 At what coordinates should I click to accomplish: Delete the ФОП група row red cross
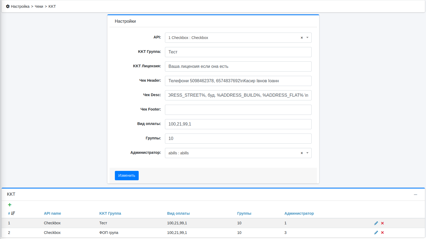point(382,233)
